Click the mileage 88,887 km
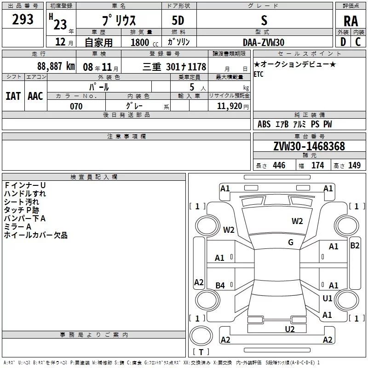The height and width of the screenshot is (368, 368). pyautogui.click(x=56, y=66)
